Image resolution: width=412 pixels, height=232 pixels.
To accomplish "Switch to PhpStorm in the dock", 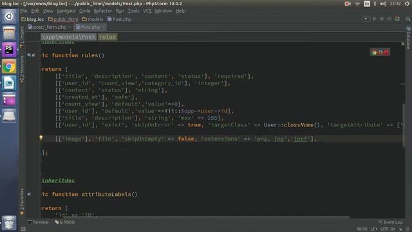I will point(9,50).
